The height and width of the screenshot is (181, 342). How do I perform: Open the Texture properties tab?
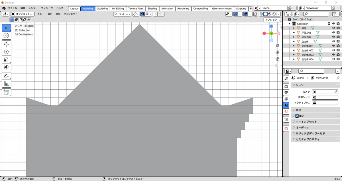286,129
